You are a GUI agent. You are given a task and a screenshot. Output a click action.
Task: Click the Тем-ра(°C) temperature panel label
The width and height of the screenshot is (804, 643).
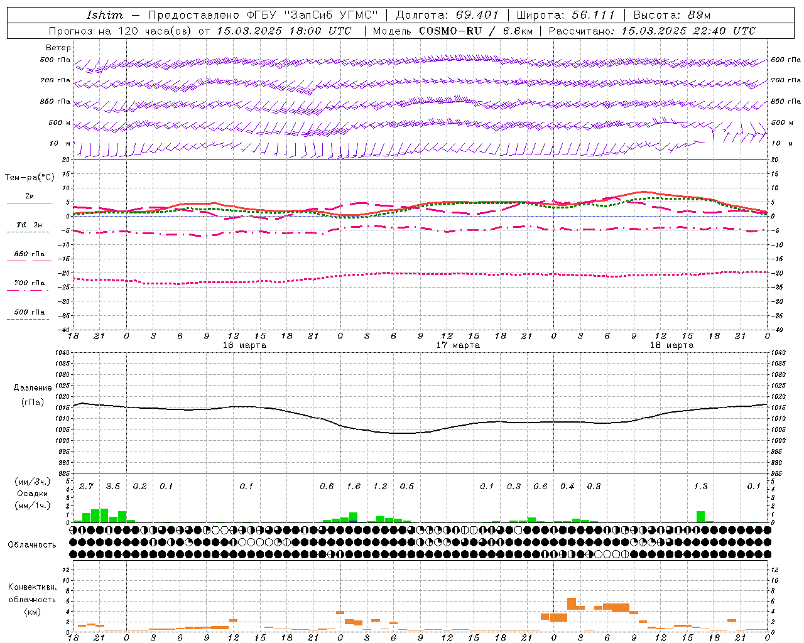(30, 178)
